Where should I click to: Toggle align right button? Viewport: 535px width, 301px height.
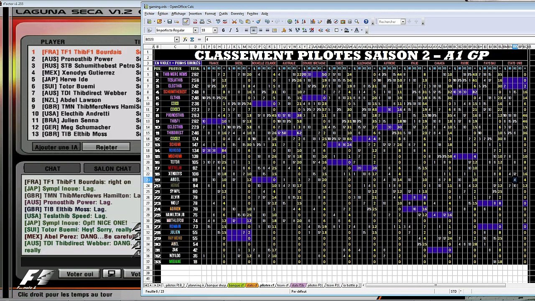click(260, 30)
